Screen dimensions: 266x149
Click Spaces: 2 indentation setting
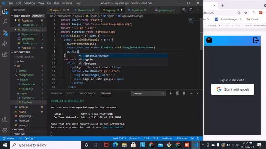(134, 138)
